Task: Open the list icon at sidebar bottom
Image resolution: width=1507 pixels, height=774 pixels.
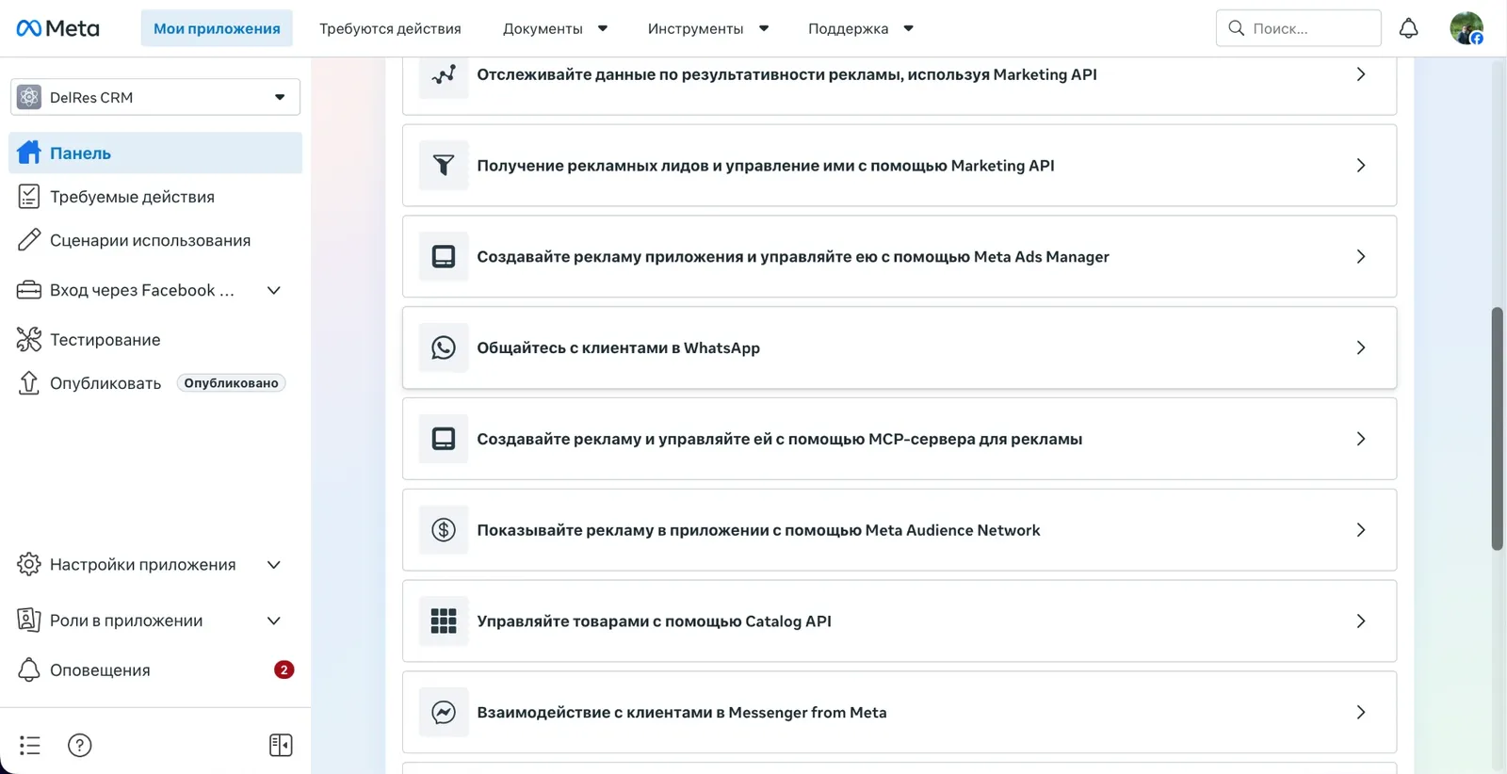Action: tap(30, 745)
